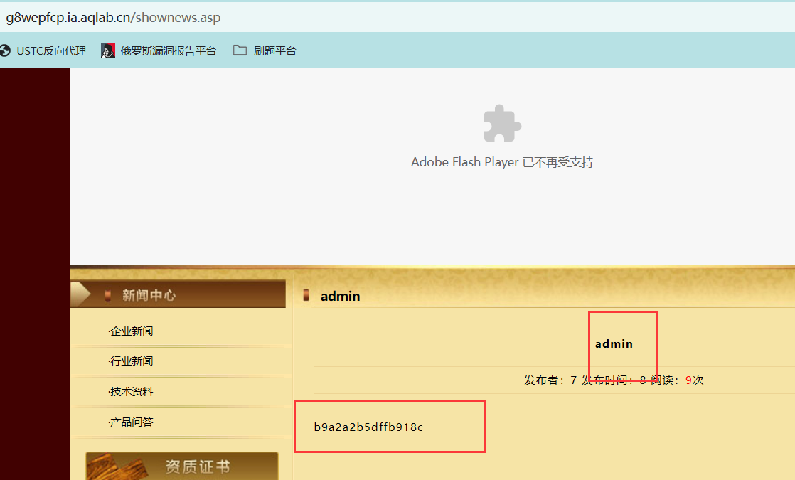Viewport: 795px width, 480px height.
Task: Click the hash text b9a2a2b5dffb918c
Action: click(x=368, y=427)
